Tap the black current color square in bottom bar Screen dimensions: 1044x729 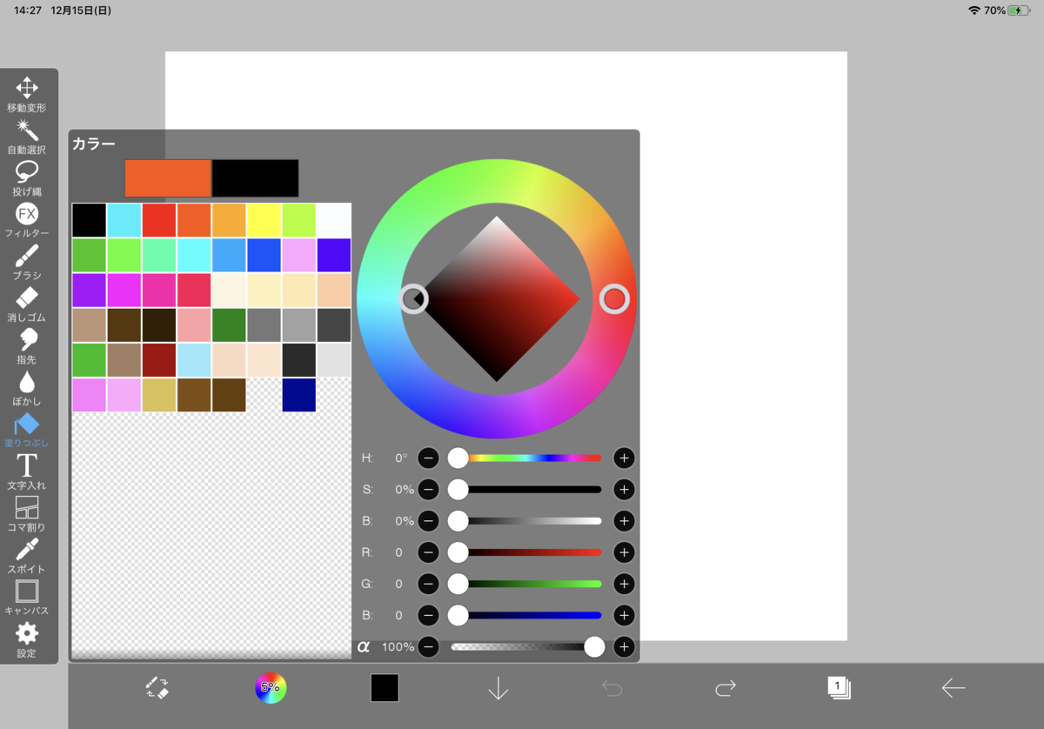385,688
